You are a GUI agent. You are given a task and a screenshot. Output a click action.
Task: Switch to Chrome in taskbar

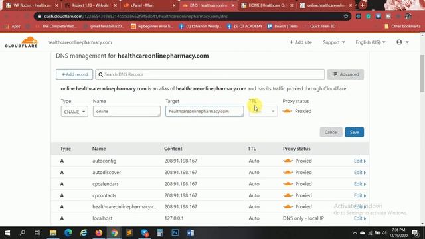pos(114,233)
